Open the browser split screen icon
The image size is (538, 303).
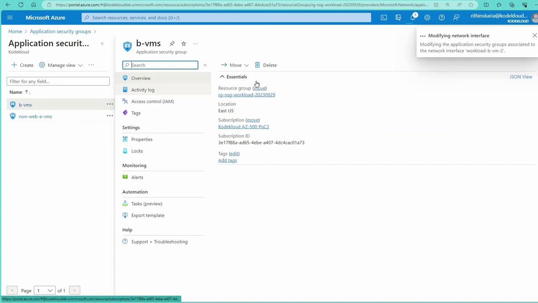(486, 5)
